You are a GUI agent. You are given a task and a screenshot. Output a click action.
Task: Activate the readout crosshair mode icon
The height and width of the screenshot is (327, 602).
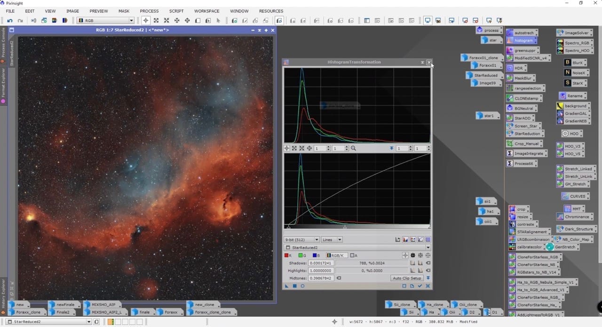click(x=146, y=21)
